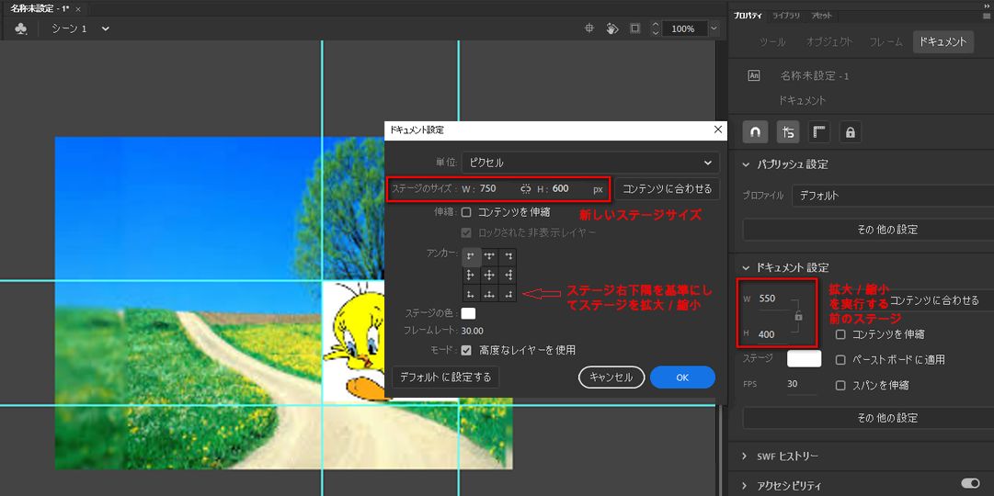Image resolution: width=994 pixels, height=496 pixels.
Task: Click the キャンセル button
Action: point(611,377)
